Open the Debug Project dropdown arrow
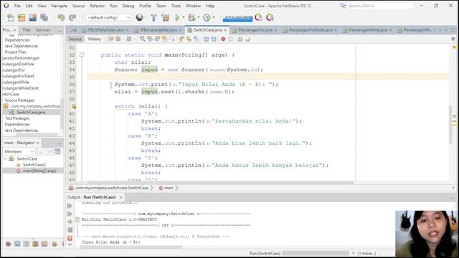 click(x=199, y=17)
